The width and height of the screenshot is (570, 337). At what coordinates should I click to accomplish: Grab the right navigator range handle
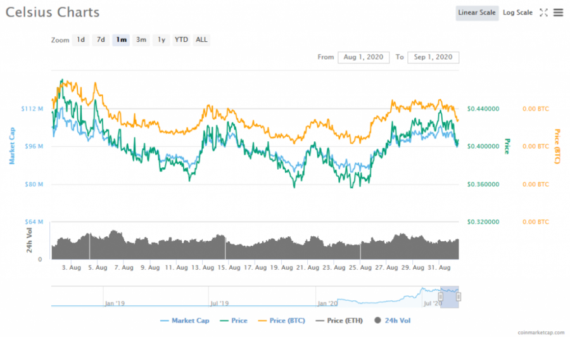[459, 297]
